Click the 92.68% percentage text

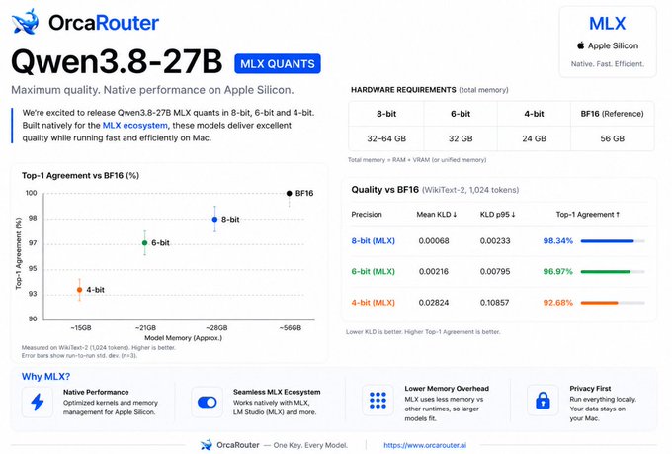[x=558, y=303]
